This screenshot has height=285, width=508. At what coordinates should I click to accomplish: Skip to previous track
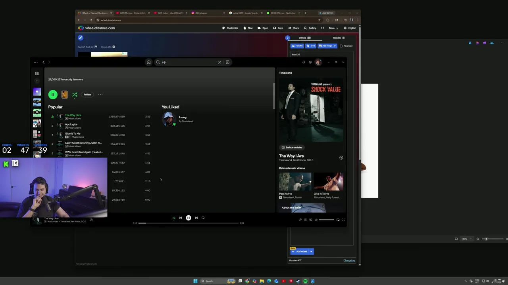click(180, 218)
